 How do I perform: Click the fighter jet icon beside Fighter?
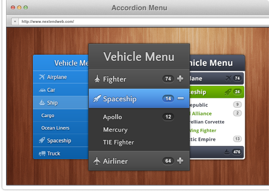97,79
